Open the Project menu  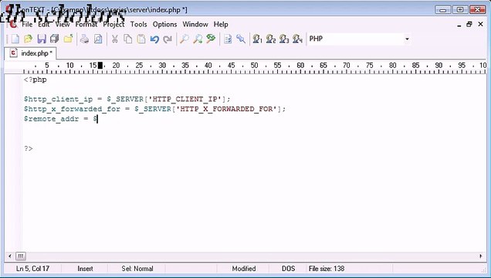tap(113, 25)
